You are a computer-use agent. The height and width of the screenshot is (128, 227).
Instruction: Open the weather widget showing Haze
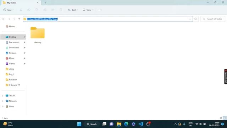8,124
